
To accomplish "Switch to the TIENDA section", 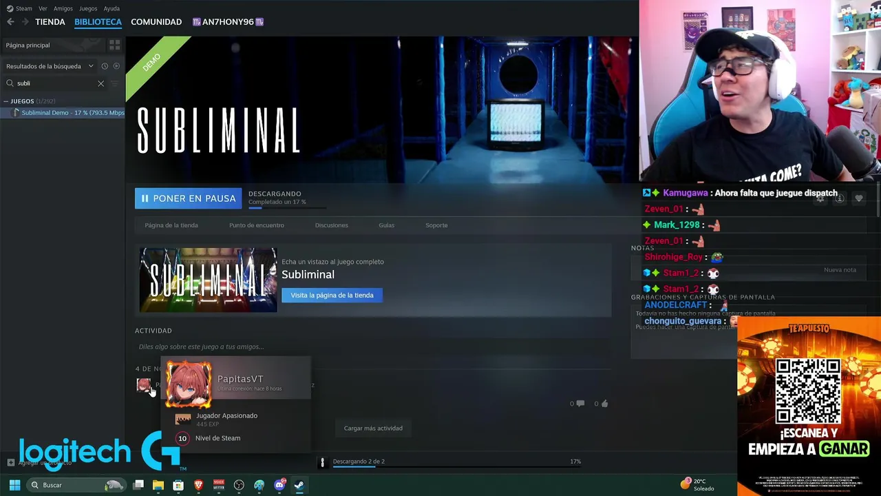I will (x=50, y=22).
